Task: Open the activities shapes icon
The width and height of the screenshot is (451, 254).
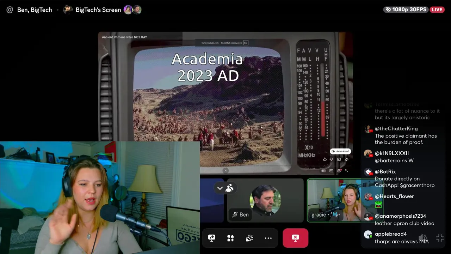Action: 230,238
